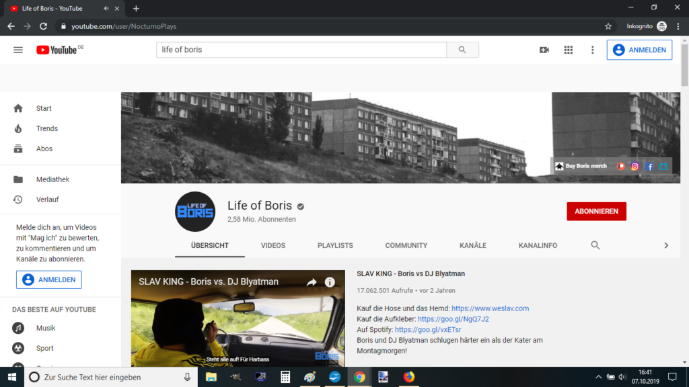Open the Chrome three-dot menu
The width and height of the screenshot is (689, 387).
[x=678, y=26]
